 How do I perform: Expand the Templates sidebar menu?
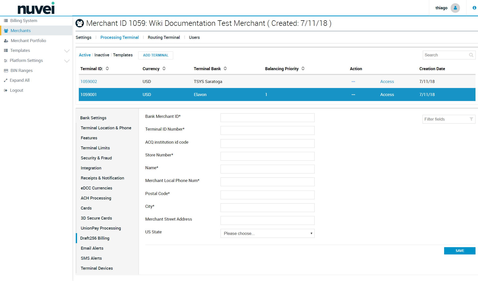click(67, 51)
